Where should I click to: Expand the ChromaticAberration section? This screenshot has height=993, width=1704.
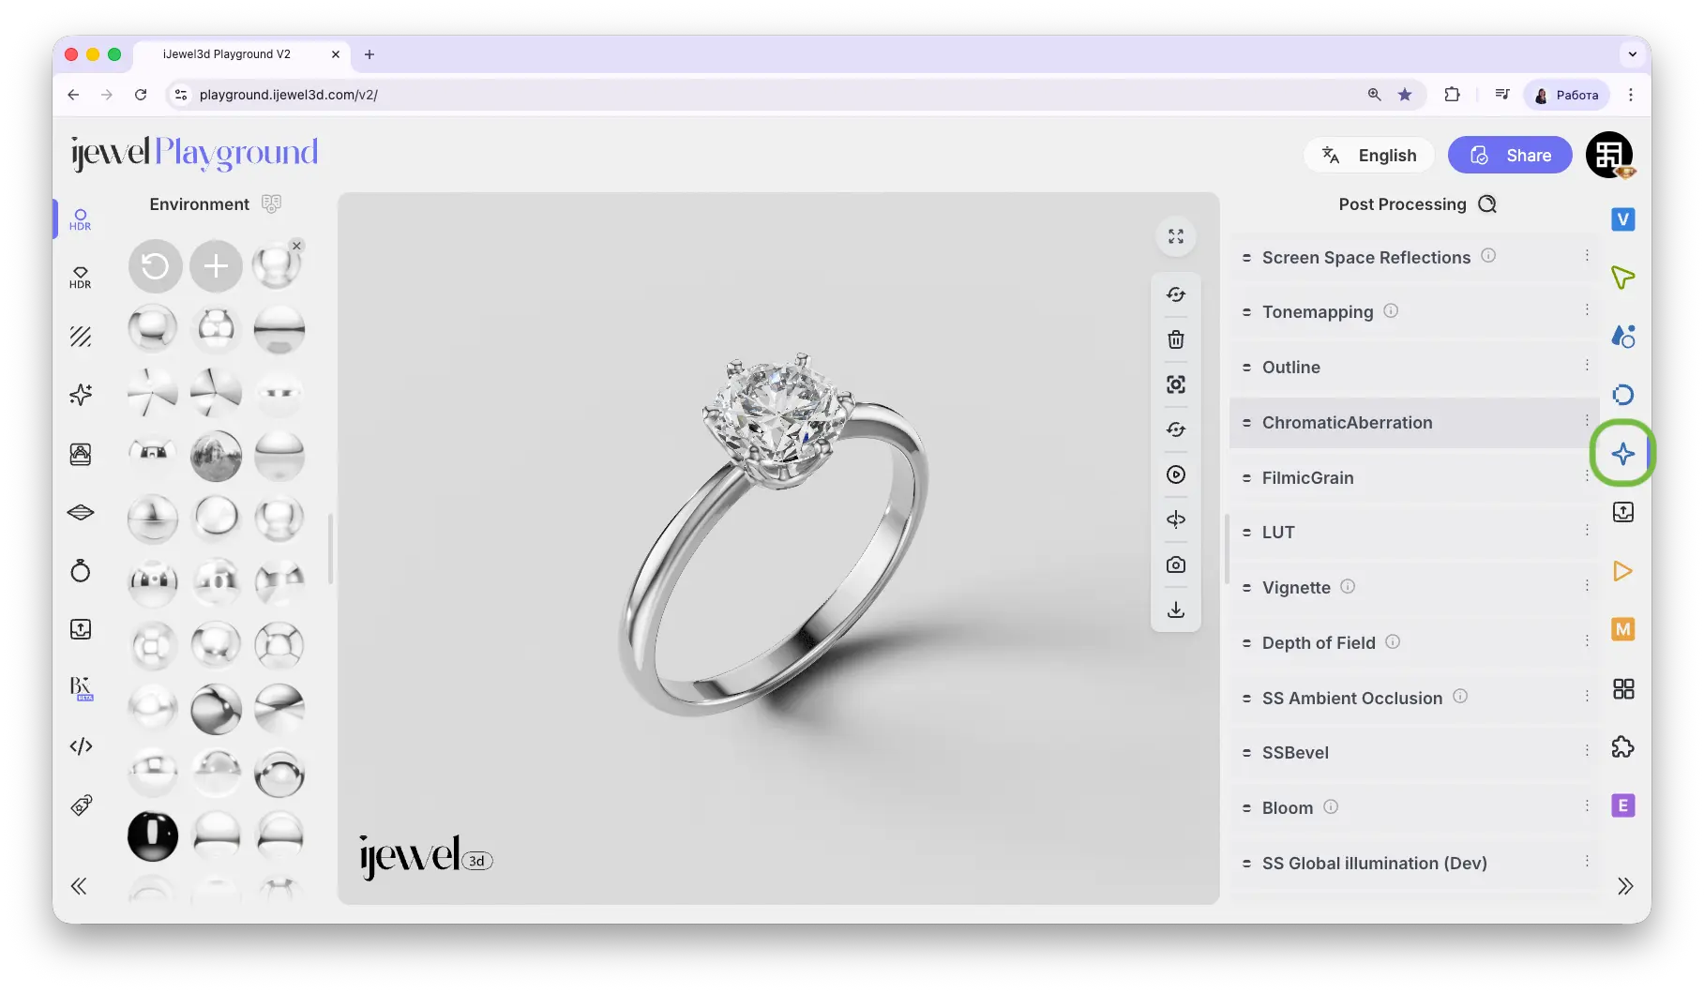point(1413,422)
